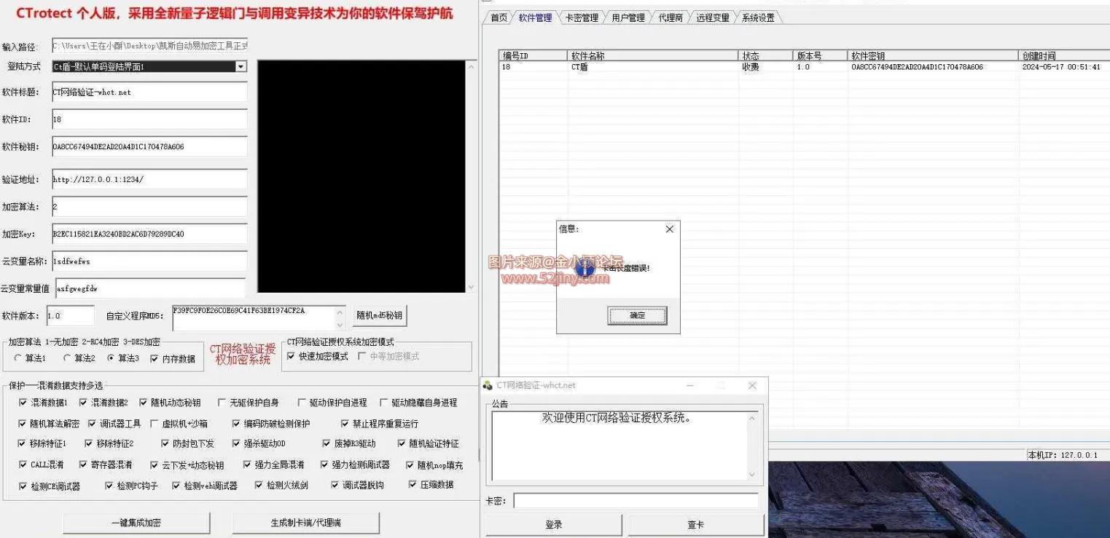Image resolution: width=1110 pixels, height=538 pixels.
Task: Enable the 虚拟机+沙箱 protection checkbox
Action: point(155,422)
